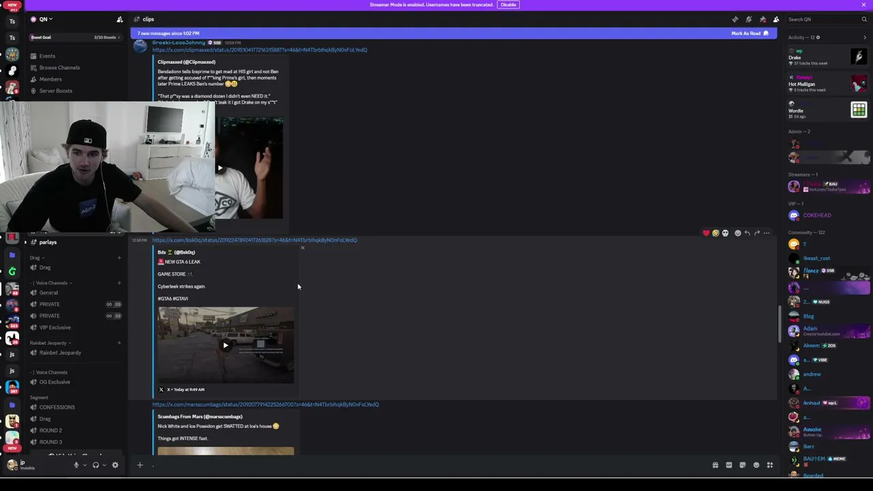Open the add reaction picker
The image size is (873, 491).
(737, 233)
